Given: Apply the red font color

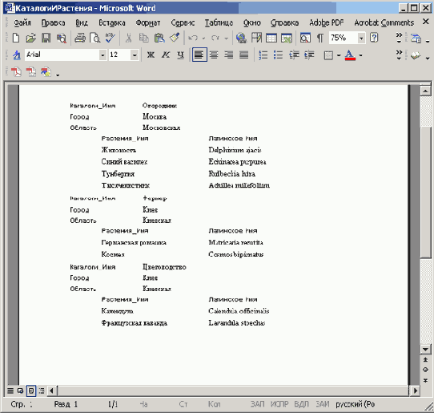Looking at the screenshot, I should (350, 55).
